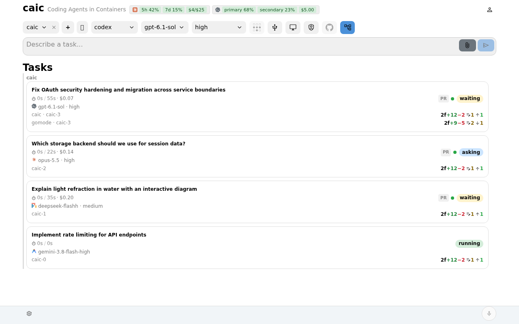The width and height of the screenshot is (519, 324).
Task: Click the Claude icon beside opus-5.5
Action: coord(34,160)
